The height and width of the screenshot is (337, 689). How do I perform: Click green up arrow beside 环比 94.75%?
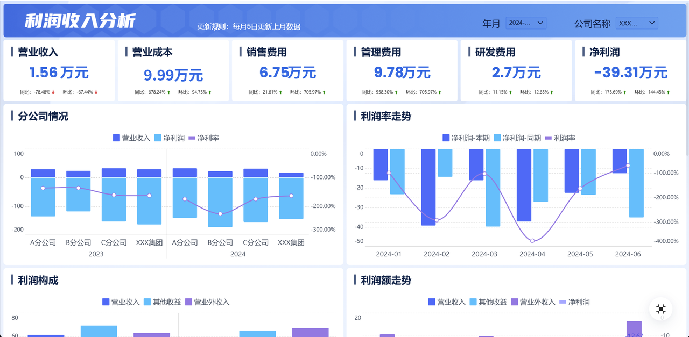(x=210, y=92)
